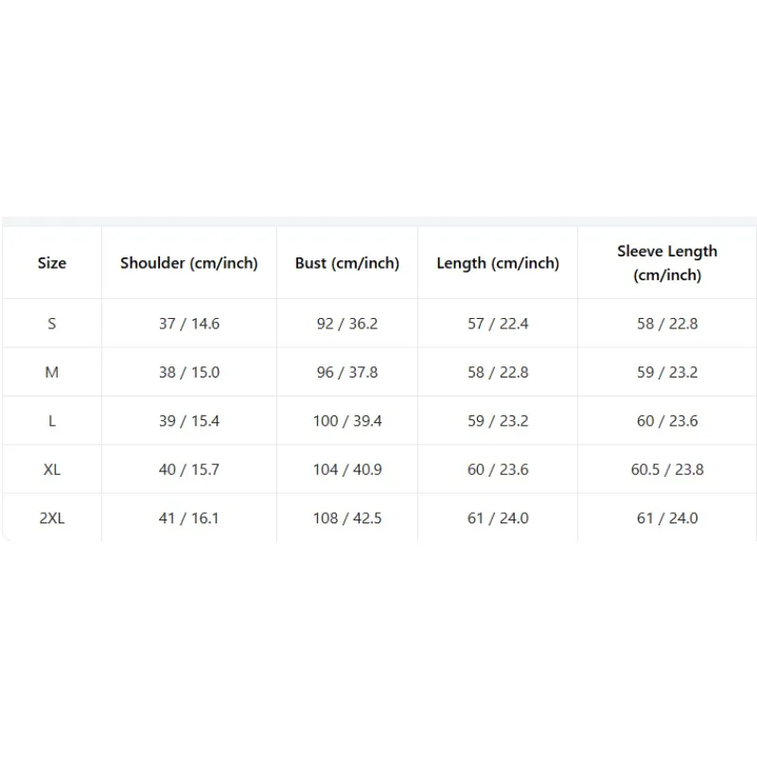Click the Size column header
Screen dimensions: 757x757
52,263
